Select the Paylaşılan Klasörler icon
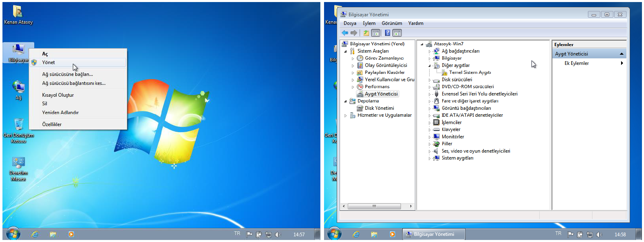 pyautogui.click(x=360, y=73)
